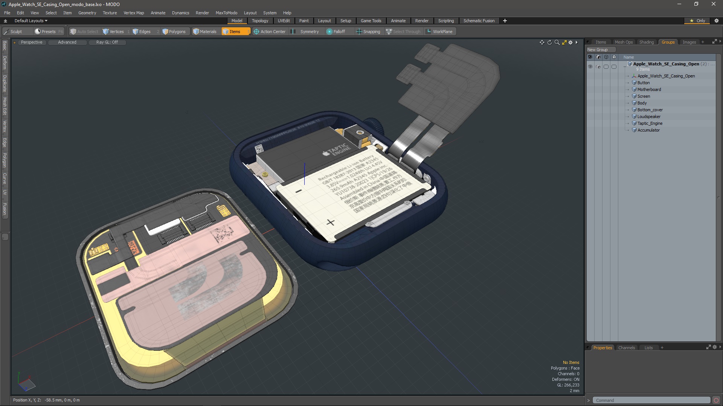Viewport: 723px width, 406px height.
Task: Toggle render camera of Apple_Watch_SE_Casing_Open group
Action: pos(598,67)
